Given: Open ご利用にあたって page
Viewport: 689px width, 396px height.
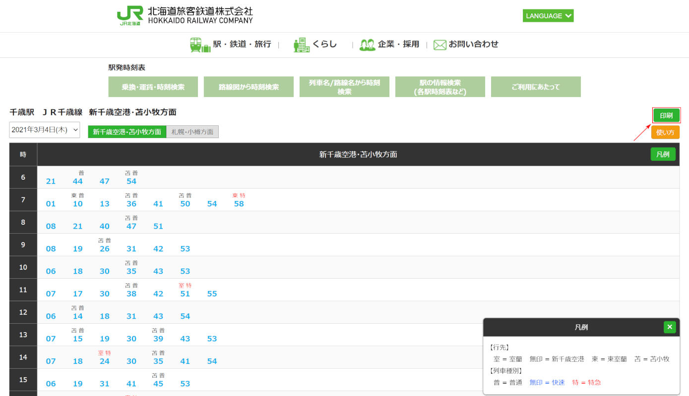Looking at the screenshot, I should click(536, 87).
